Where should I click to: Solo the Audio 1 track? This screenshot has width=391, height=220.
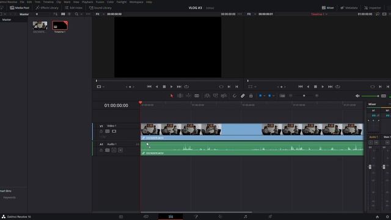point(114,150)
